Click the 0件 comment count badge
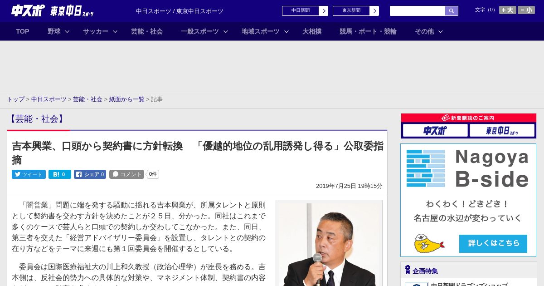The image size is (544, 286). point(153,174)
